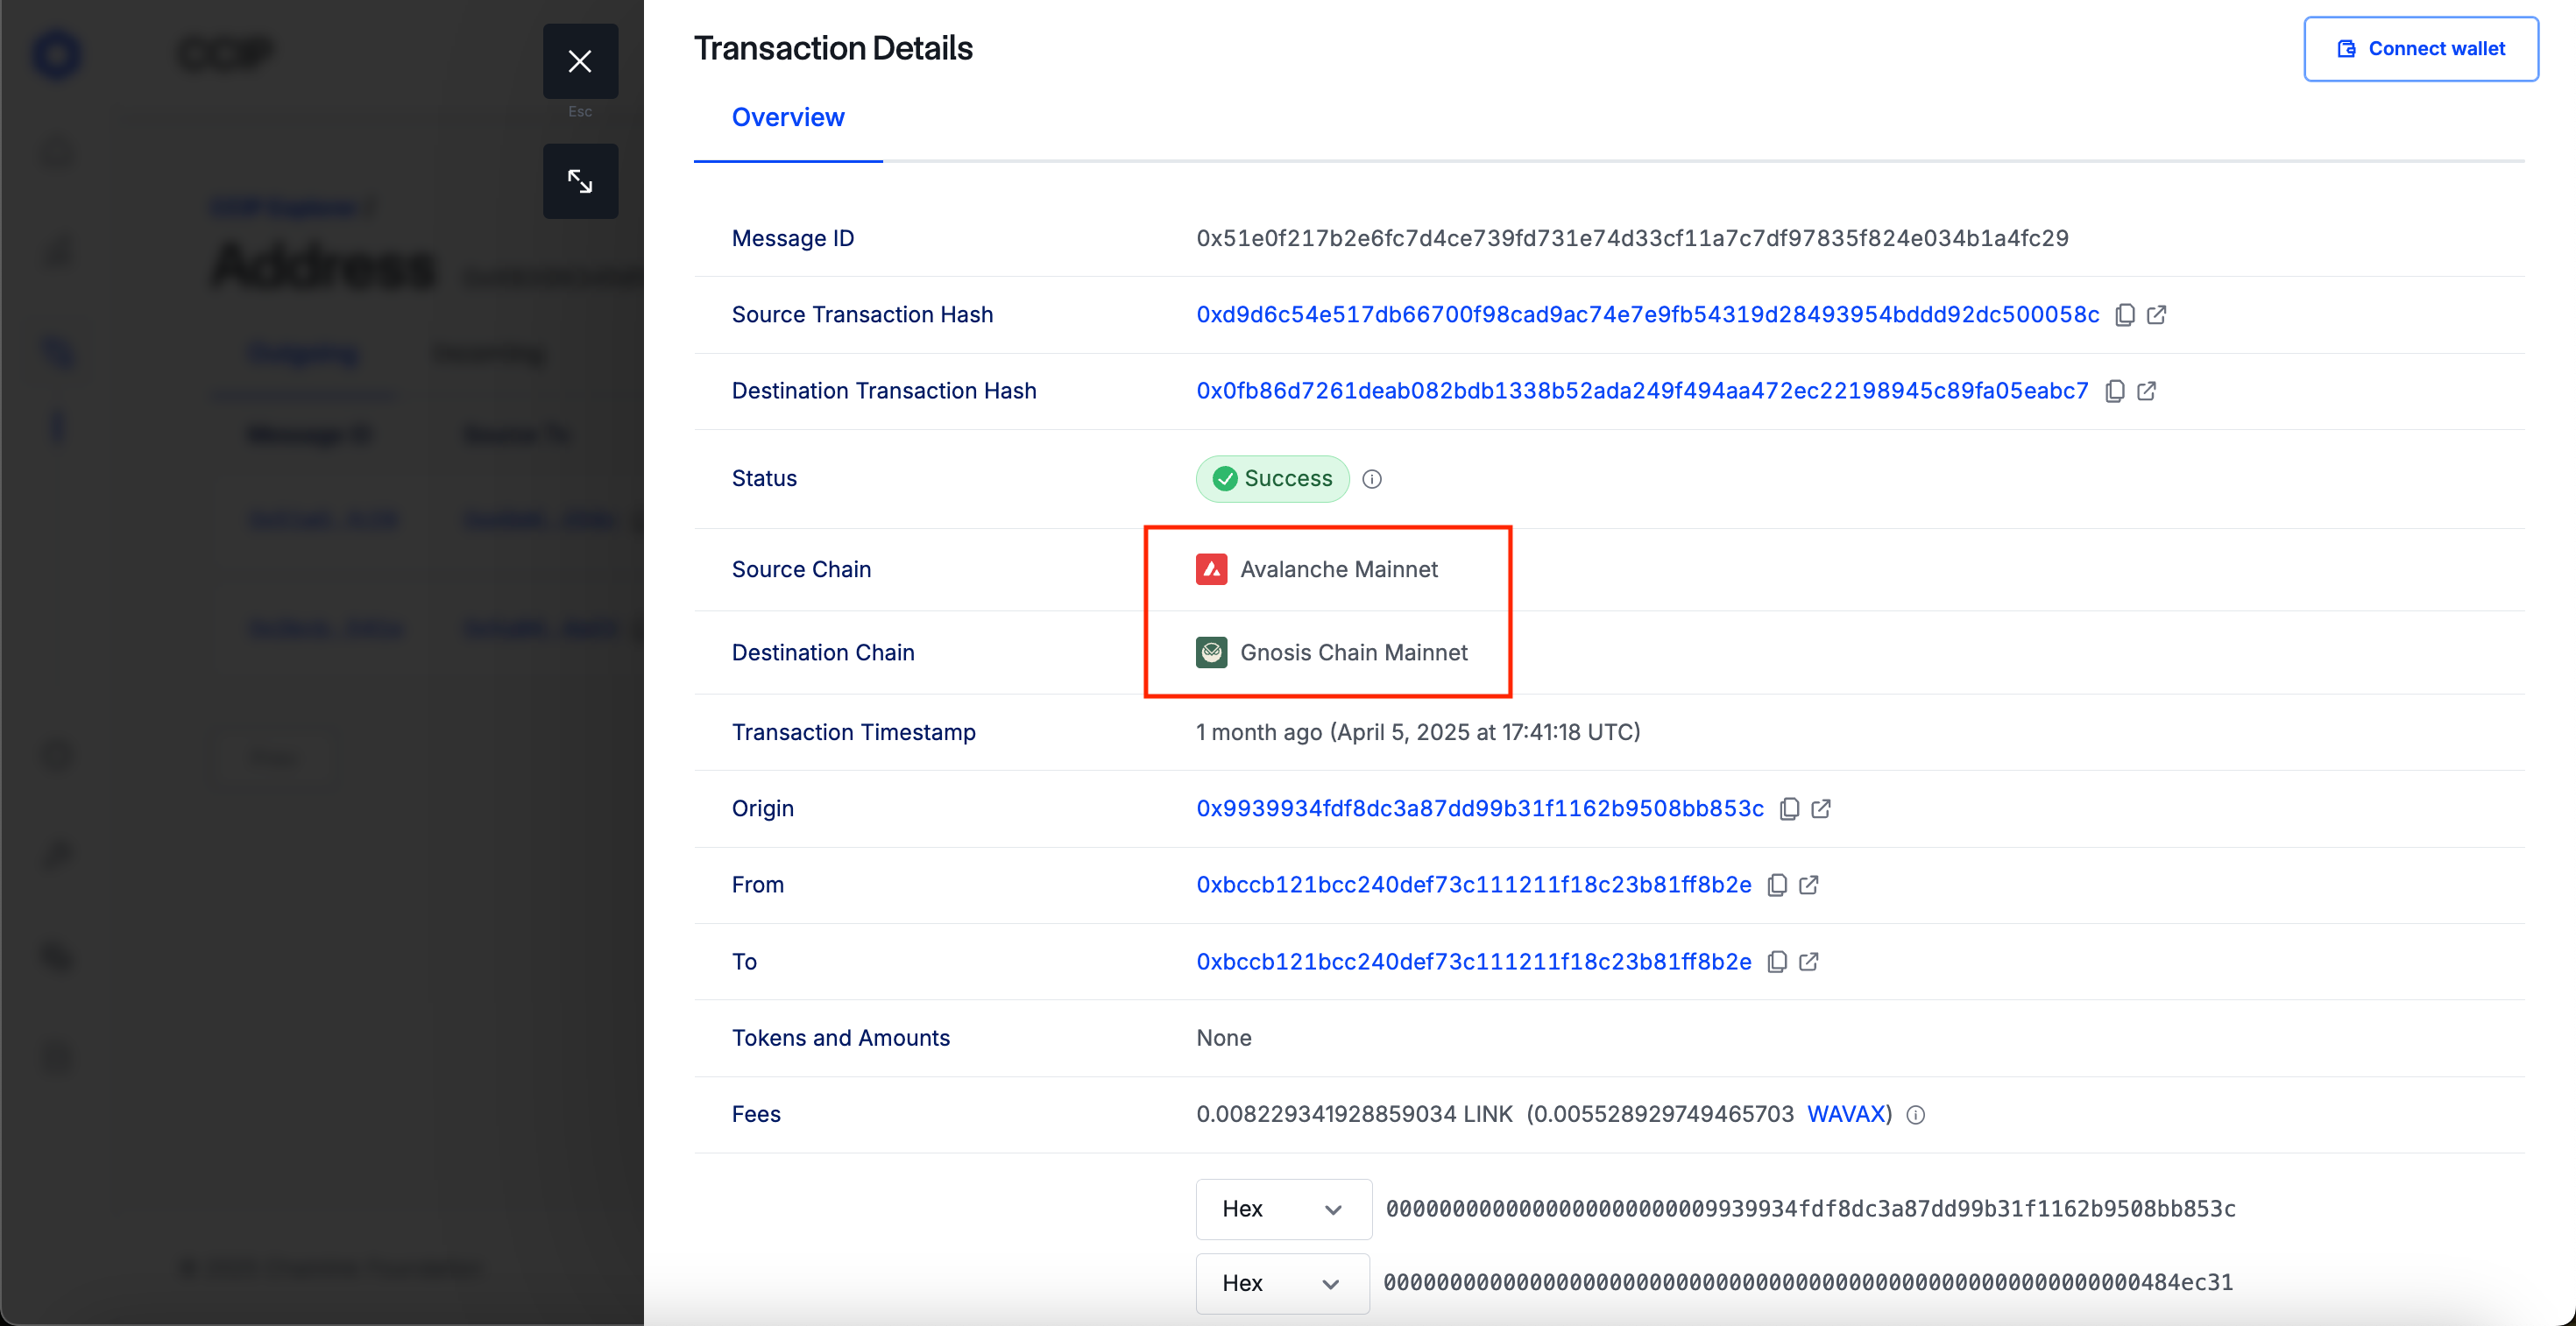Copy the Origin address

point(1789,808)
